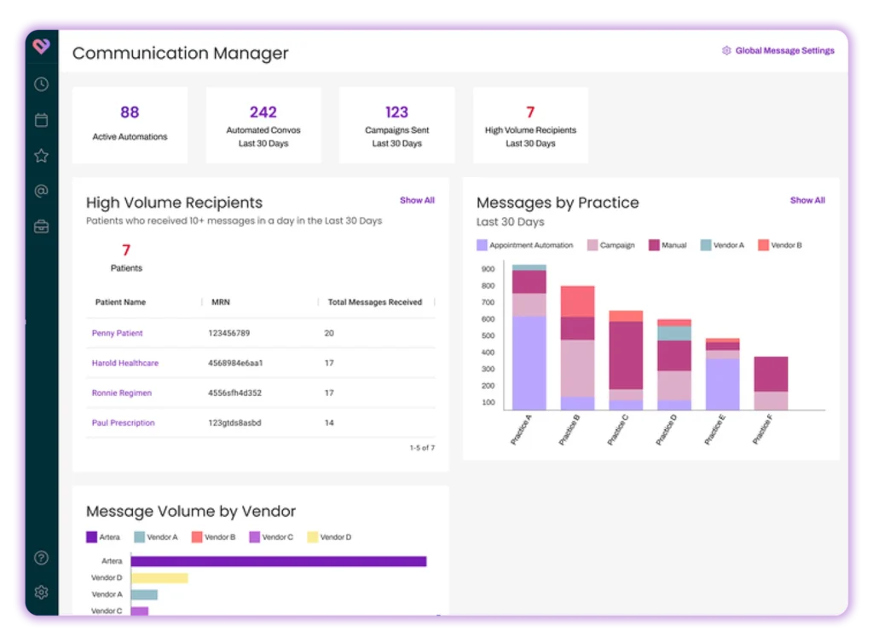Click the briefcase icon in sidebar
This screenshot has width=873, height=636.
tap(41, 226)
